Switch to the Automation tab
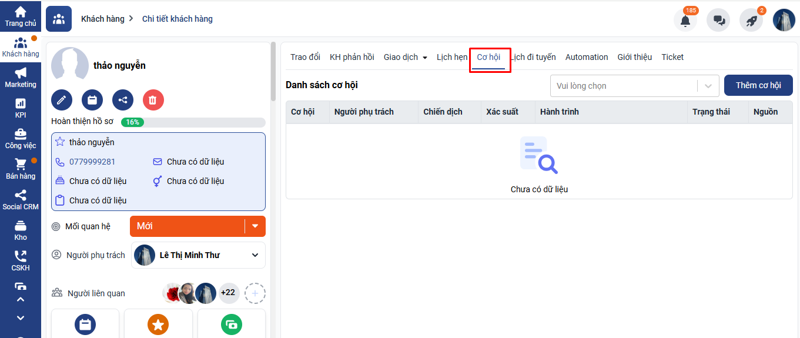 click(586, 57)
